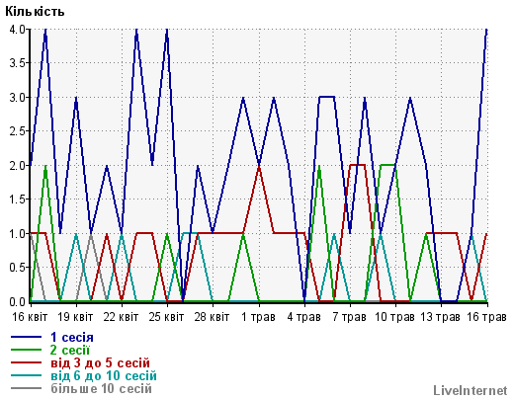Select the 'від 6 до 10 сесій' legend entry

[104, 375]
